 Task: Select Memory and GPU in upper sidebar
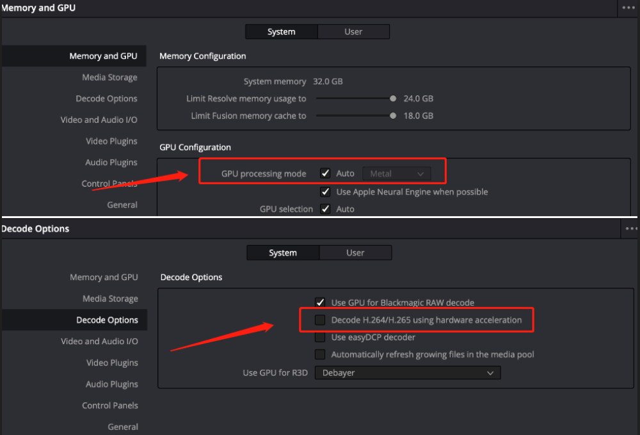[74, 56]
